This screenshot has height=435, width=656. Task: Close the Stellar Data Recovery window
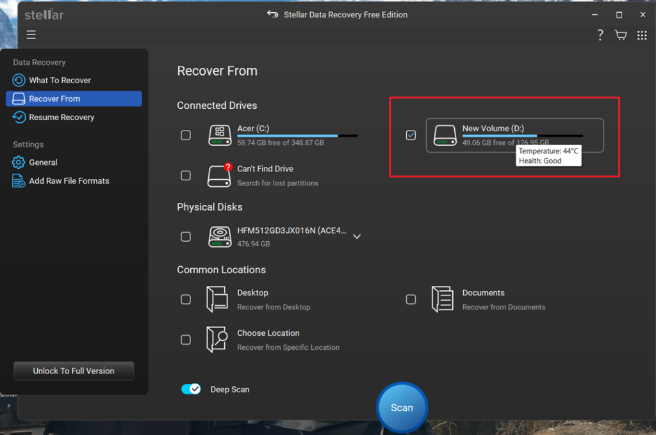coord(643,15)
